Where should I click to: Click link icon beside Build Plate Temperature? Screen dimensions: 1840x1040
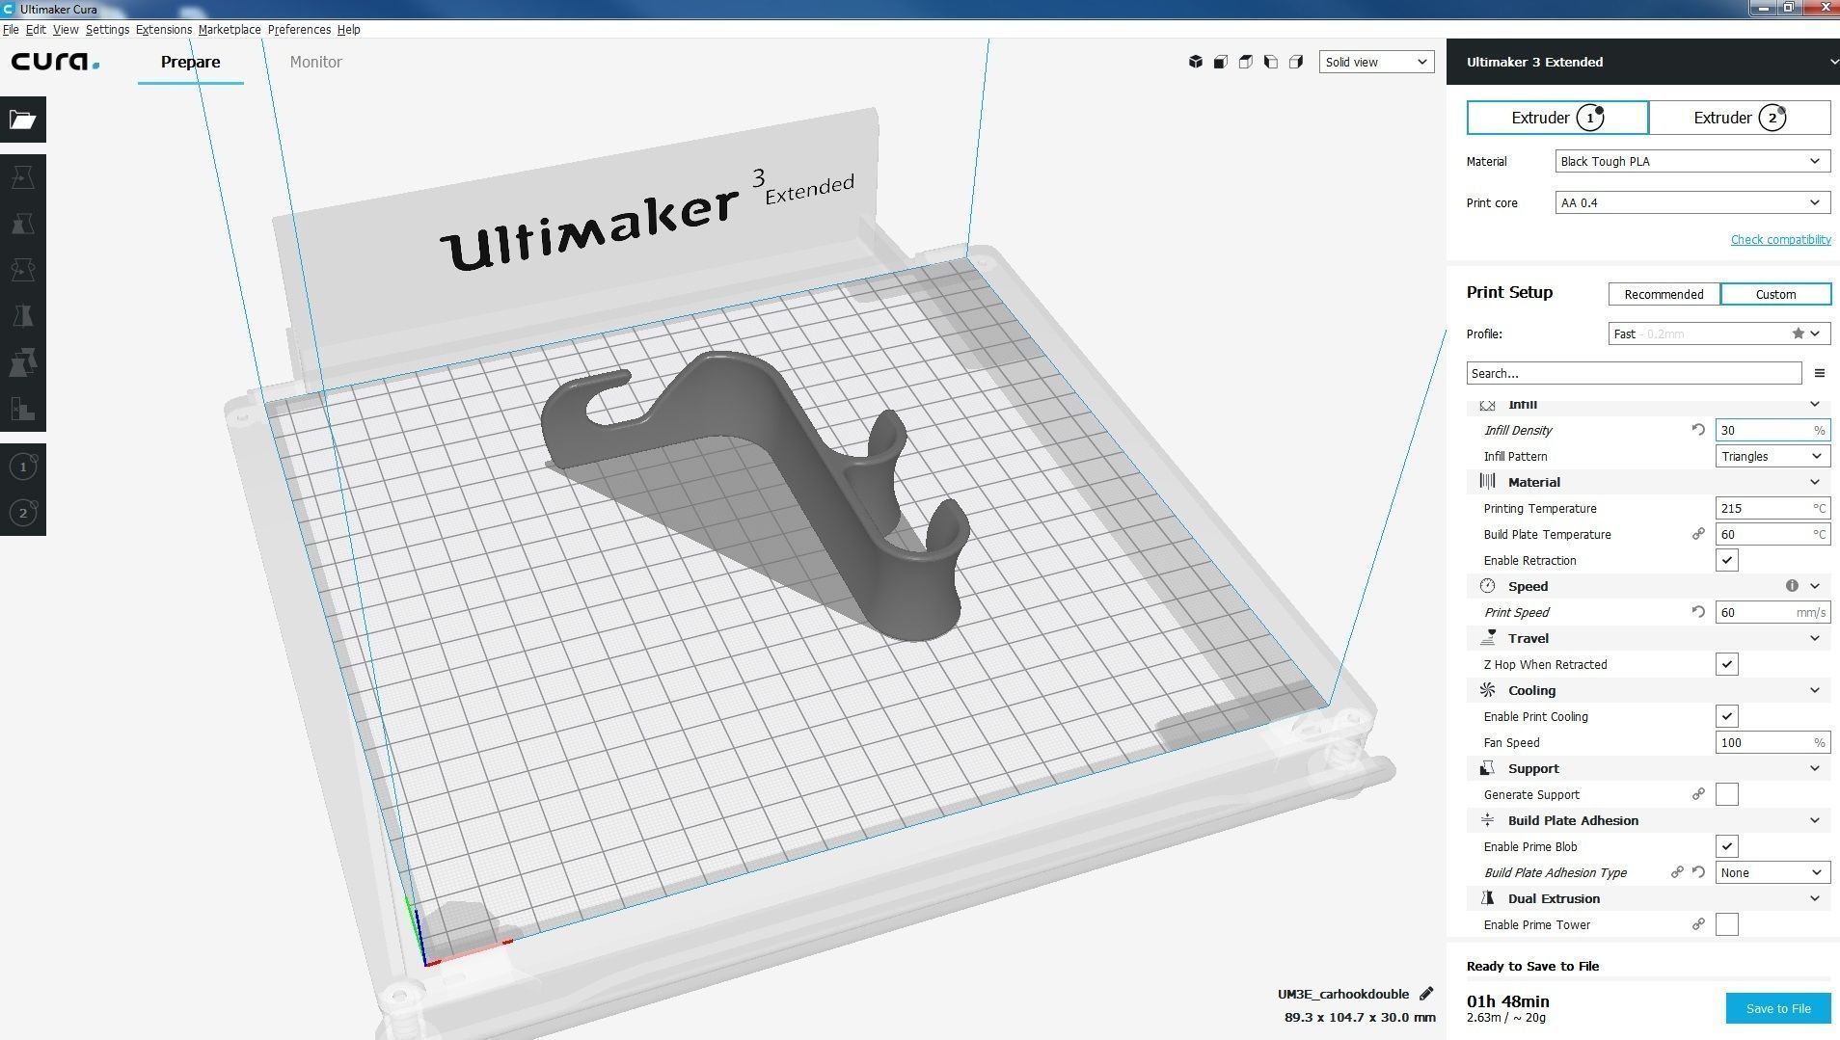[x=1698, y=534]
